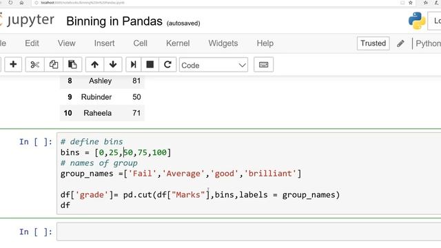
Task: Click marks value 71 in table
Action: coord(136,113)
